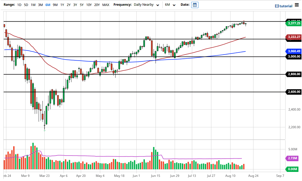Select the 5Y range option
The image size is (302, 181).
[x=81, y=5]
